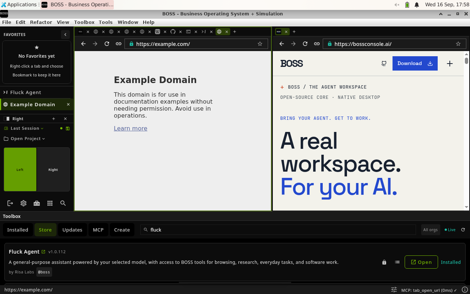The image size is (470, 294).
Task: Click the toolbox search field containing fluck
Action: coord(278,230)
